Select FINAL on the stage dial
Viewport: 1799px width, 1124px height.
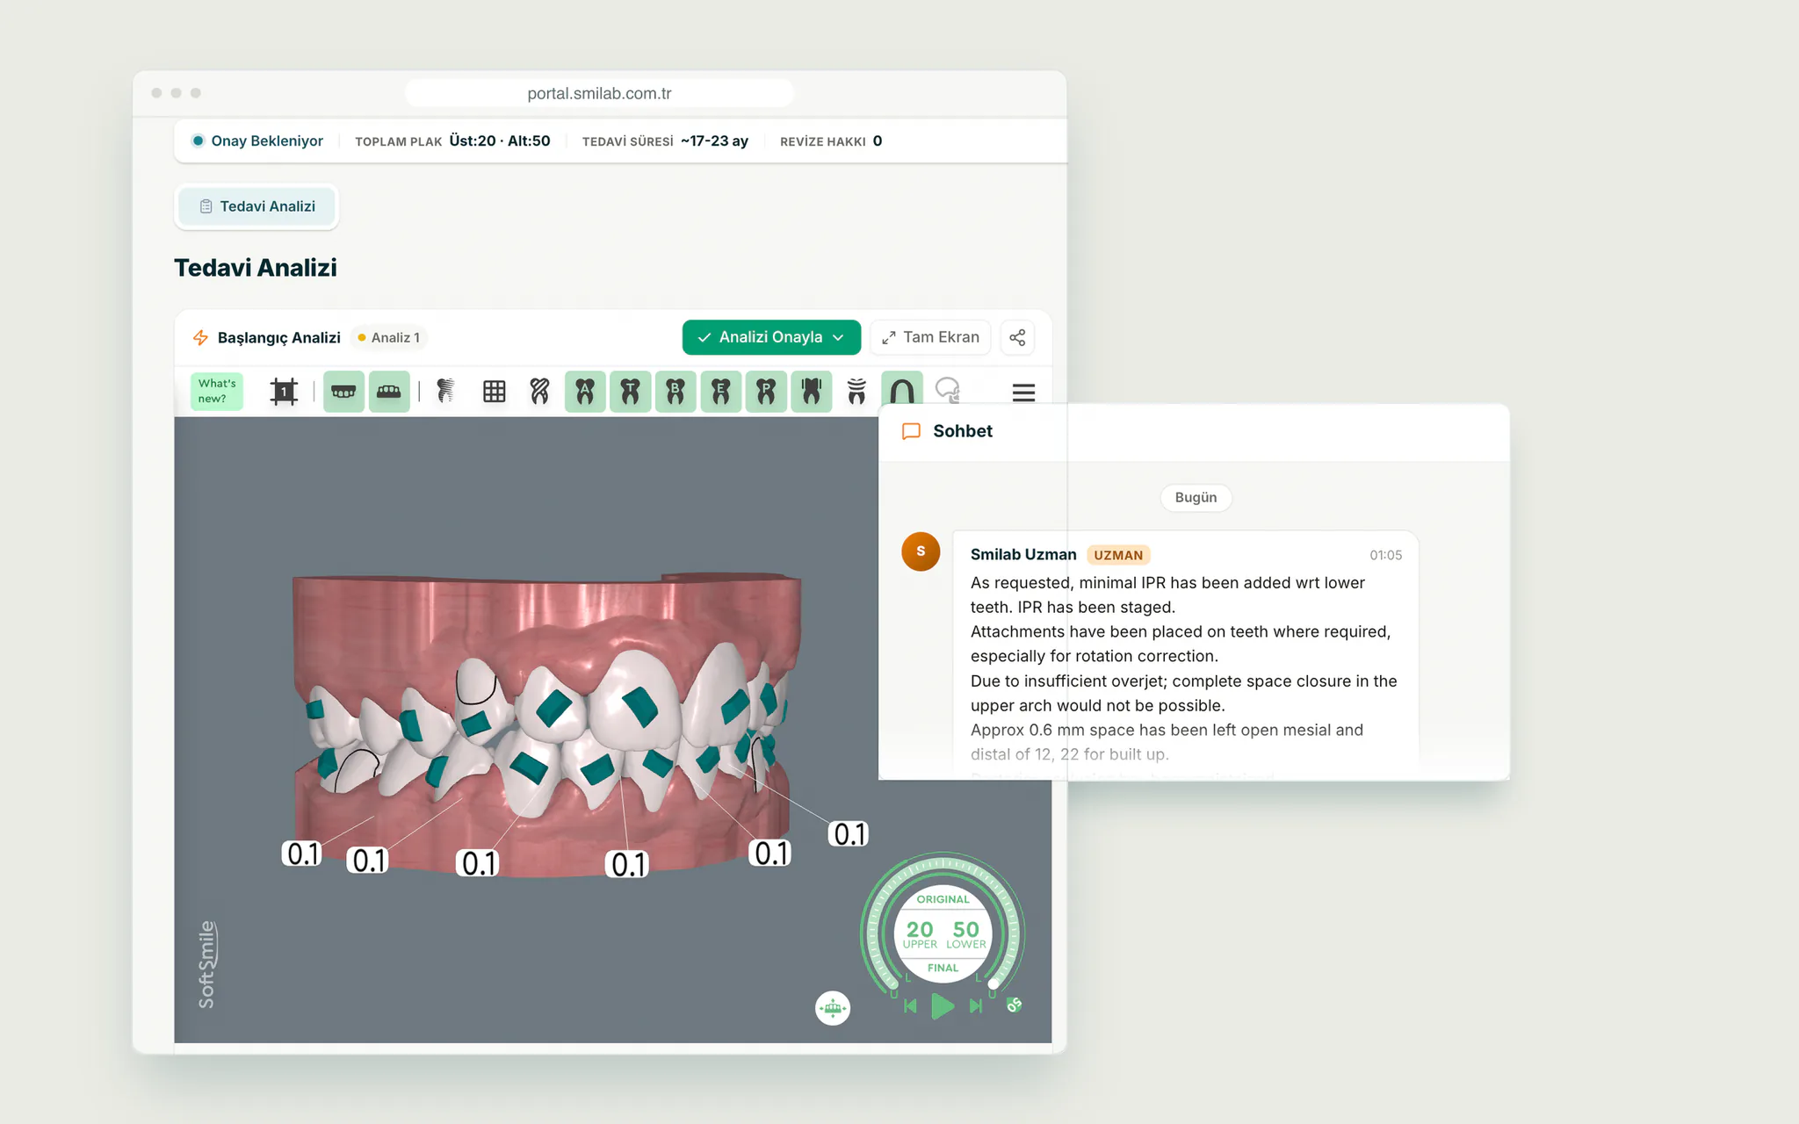[x=943, y=968]
